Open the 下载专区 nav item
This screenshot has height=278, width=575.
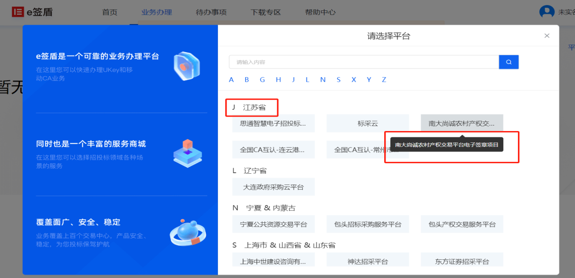point(266,12)
